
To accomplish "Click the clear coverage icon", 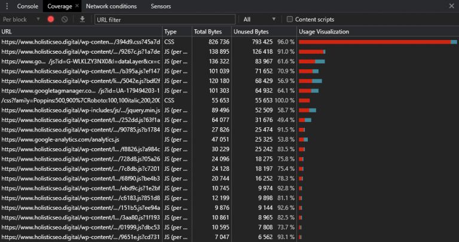I will 64,19.
